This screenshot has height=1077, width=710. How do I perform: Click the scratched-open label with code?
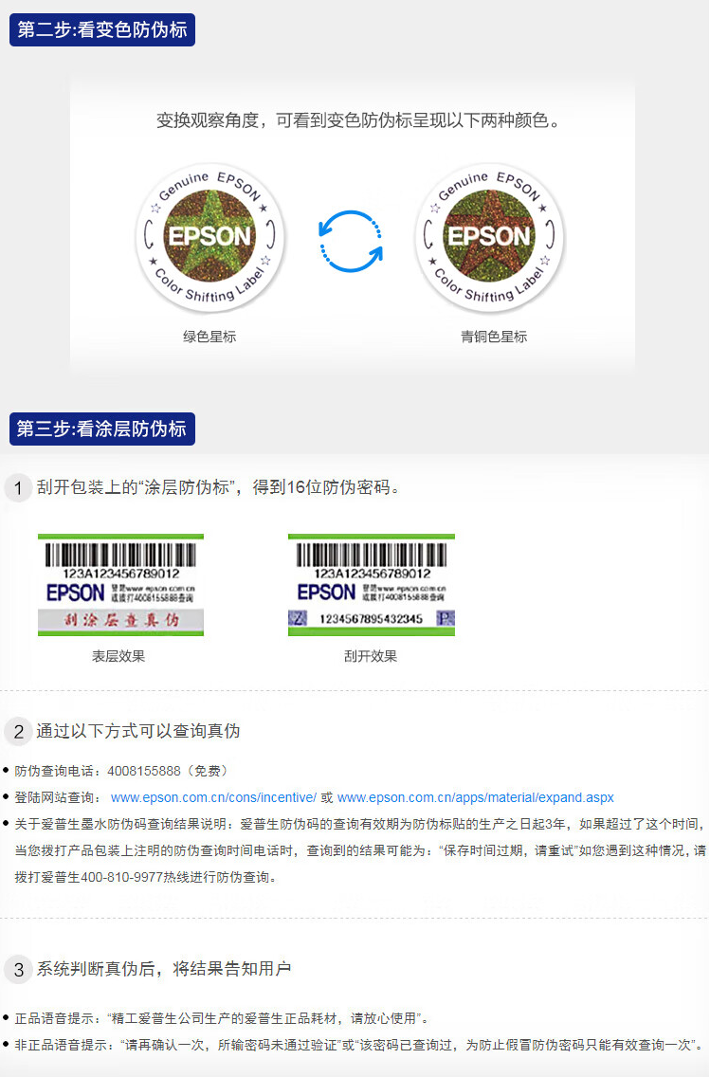(x=372, y=585)
